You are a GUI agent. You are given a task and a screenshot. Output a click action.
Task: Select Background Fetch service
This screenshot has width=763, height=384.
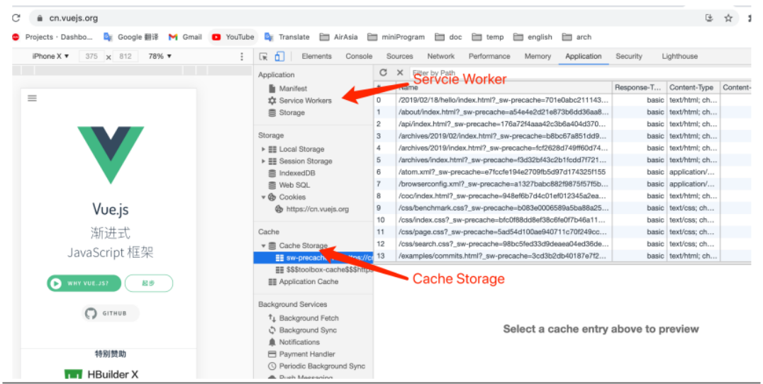click(x=308, y=318)
